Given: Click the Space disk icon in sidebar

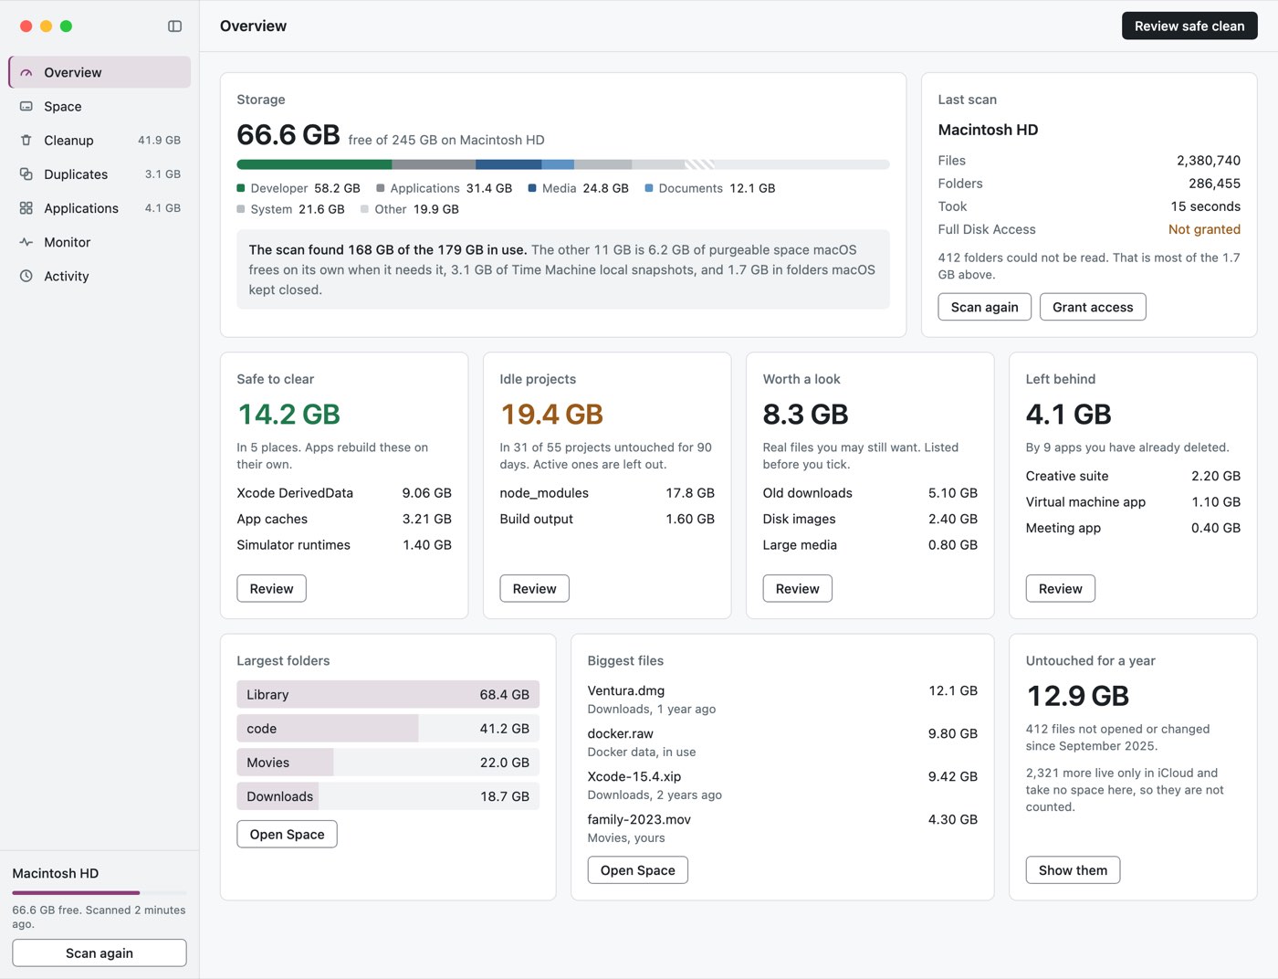Looking at the screenshot, I should (26, 107).
